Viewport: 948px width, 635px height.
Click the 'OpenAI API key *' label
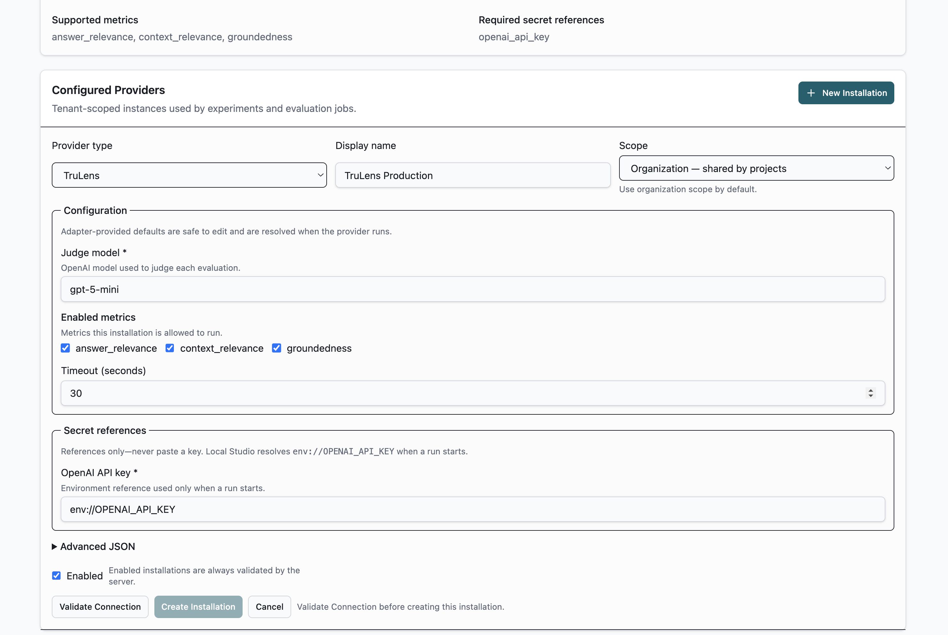pyautogui.click(x=99, y=472)
